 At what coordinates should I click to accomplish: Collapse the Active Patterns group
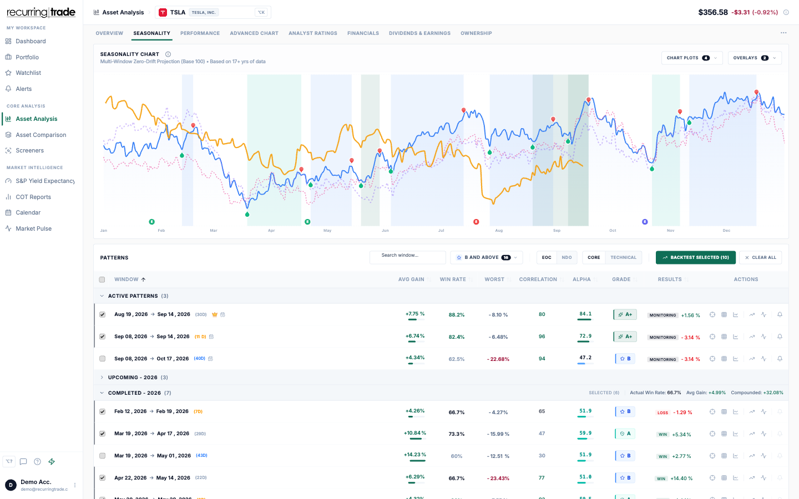tap(102, 296)
